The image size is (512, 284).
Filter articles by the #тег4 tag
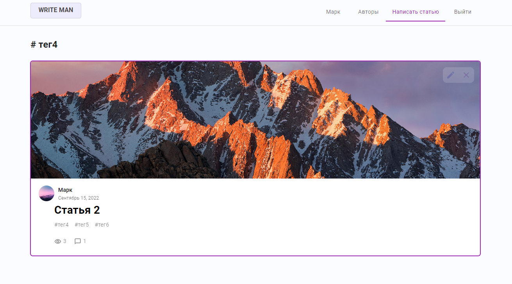61,224
